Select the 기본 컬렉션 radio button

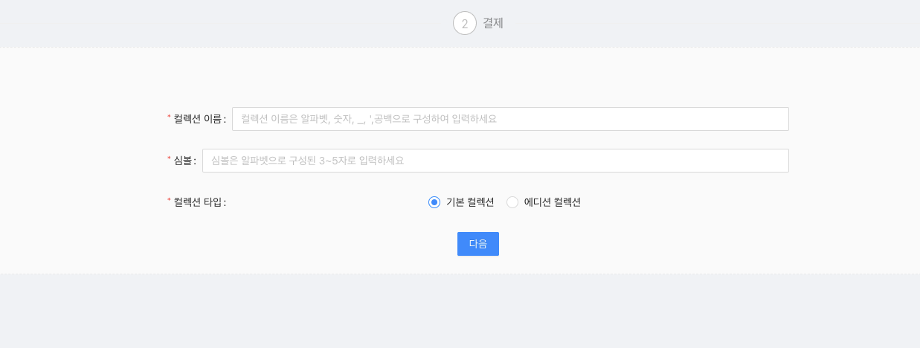click(434, 202)
